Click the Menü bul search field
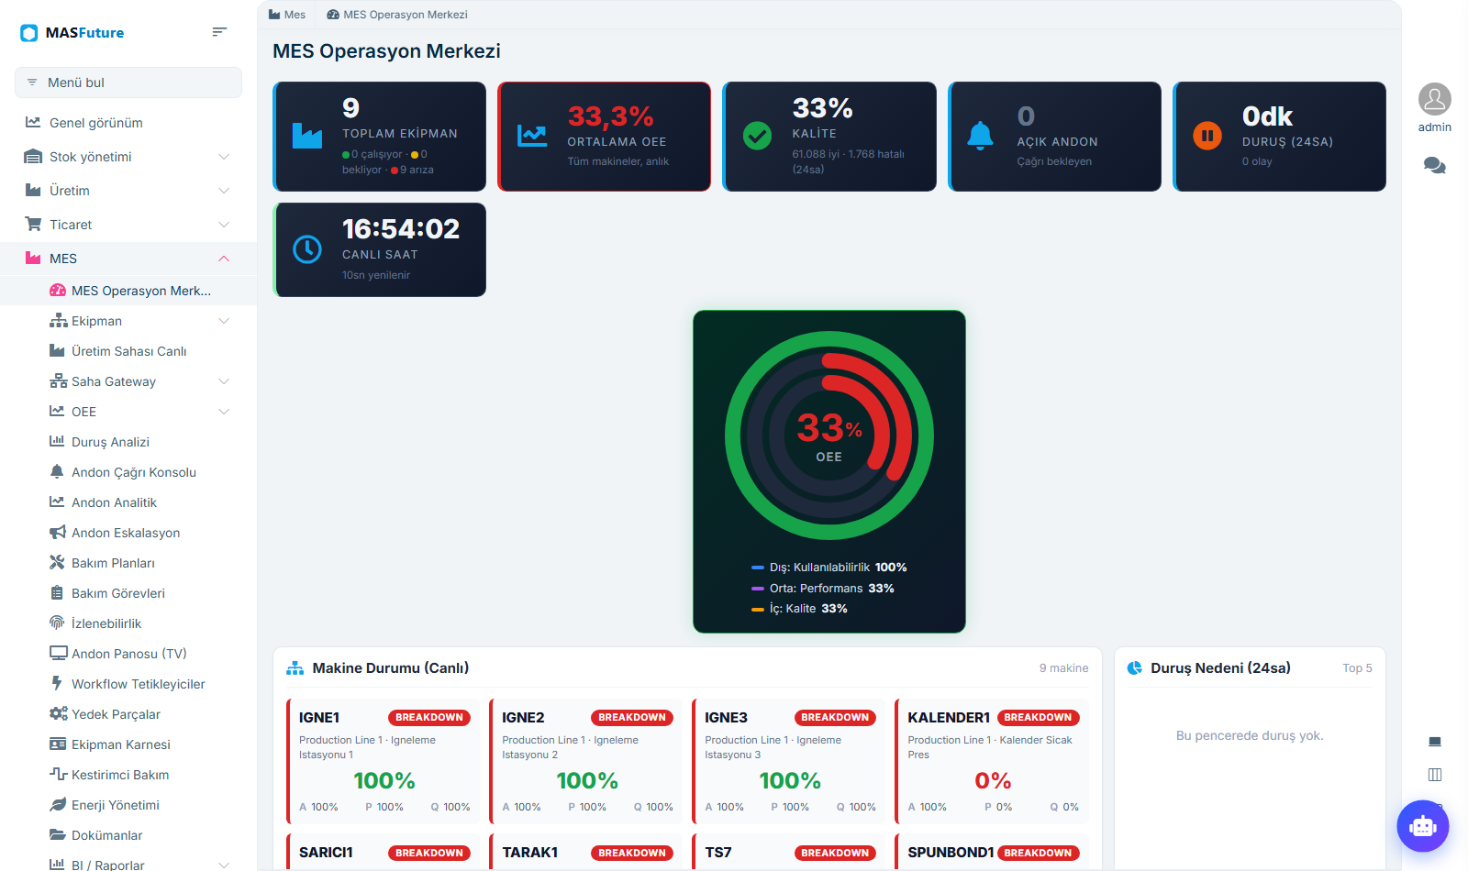The height and width of the screenshot is (871, 1468). pos(128,83)
